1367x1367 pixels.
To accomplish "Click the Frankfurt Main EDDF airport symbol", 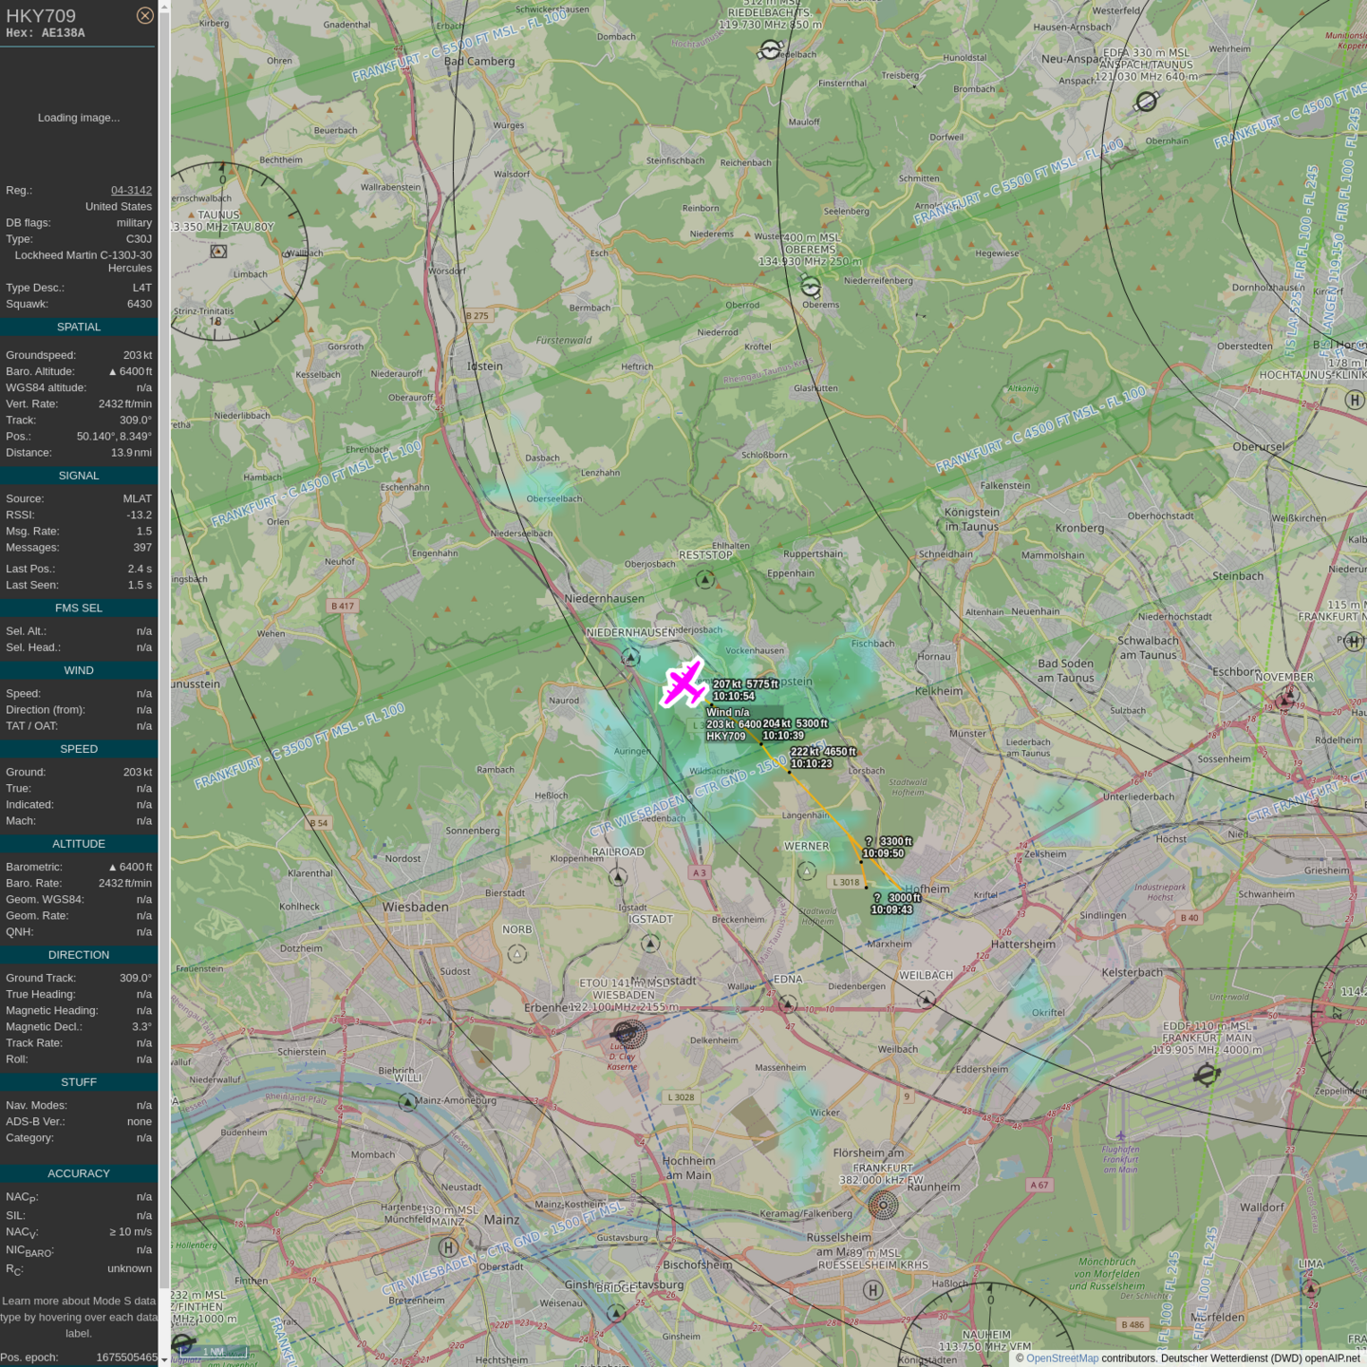I will tap(1207, 1075).
